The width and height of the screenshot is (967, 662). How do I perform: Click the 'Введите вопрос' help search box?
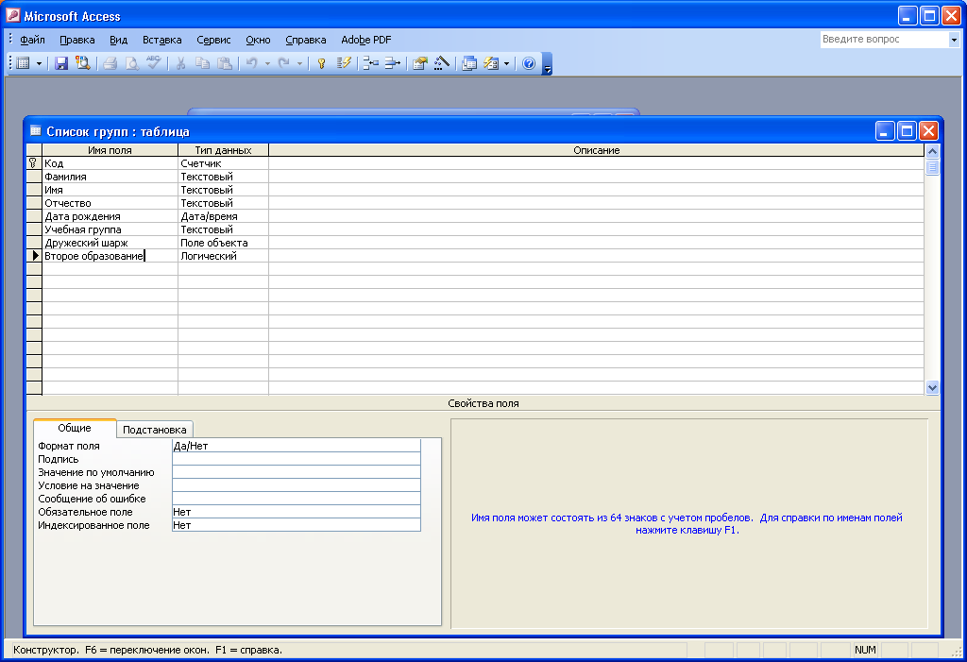pos(884,39)
